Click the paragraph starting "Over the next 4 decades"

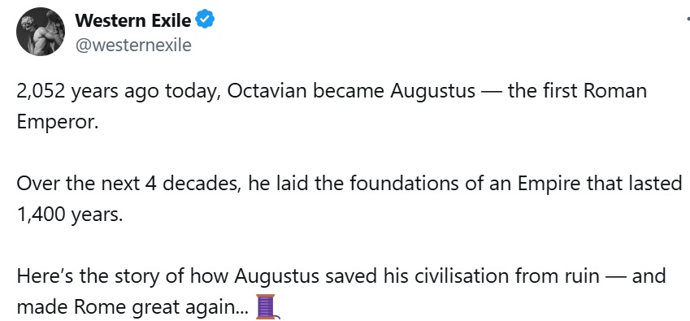click(x=349, y=198)
